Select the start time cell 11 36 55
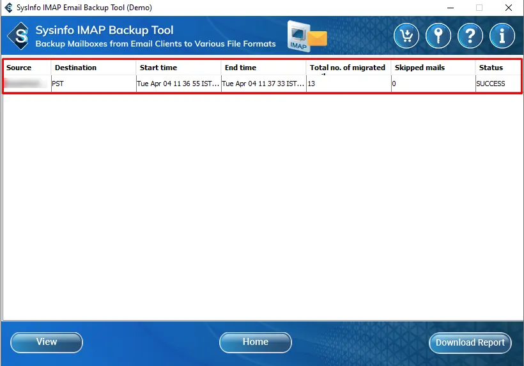Screen dimensions: 524x366 (x=178, y=84)
